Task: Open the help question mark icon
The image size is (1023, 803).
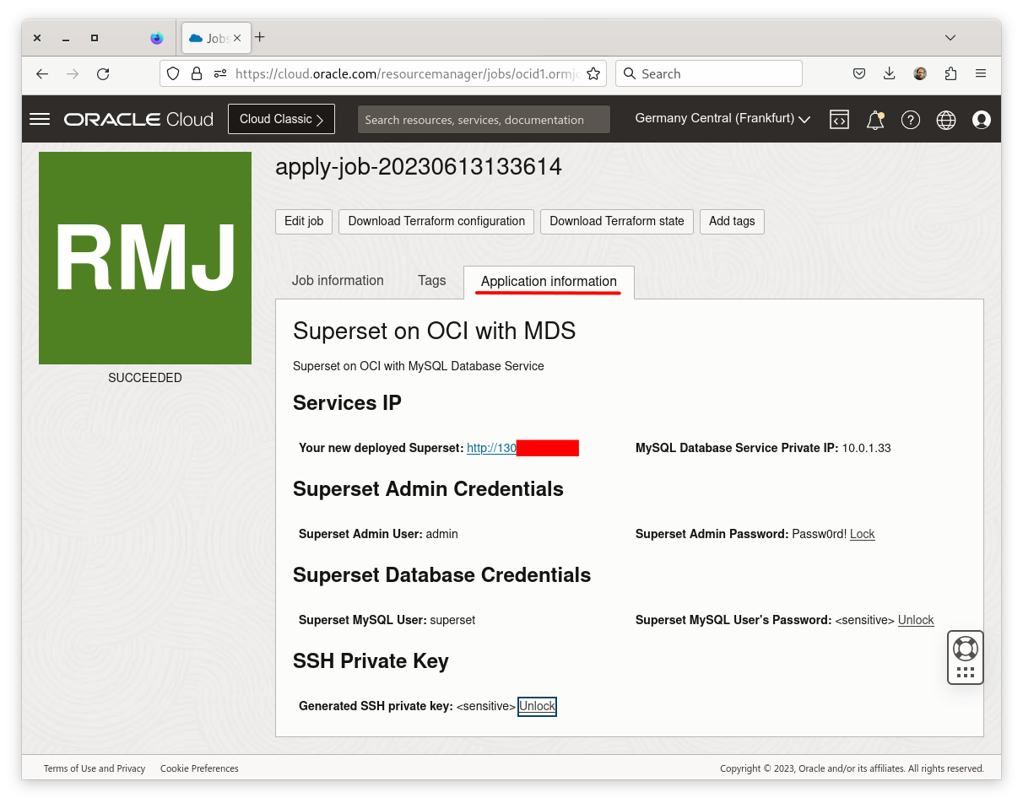Action: pyautogui.click(x=911, y=120)
